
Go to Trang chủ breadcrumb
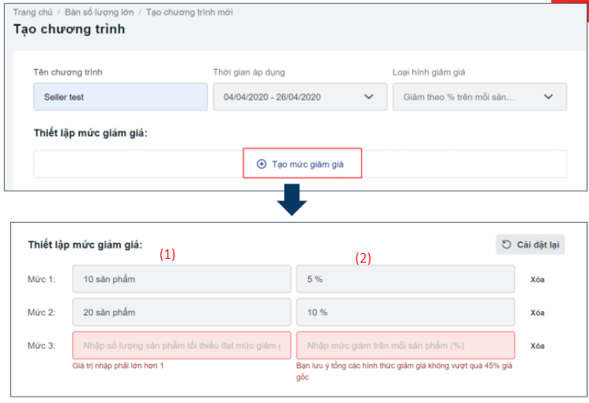32,13
